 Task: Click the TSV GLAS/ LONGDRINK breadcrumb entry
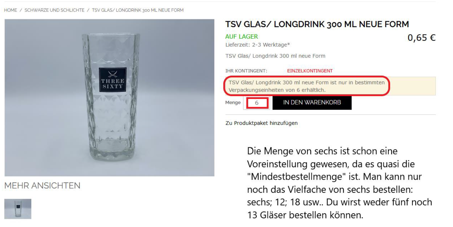pyautogui.click(x=138, y=10)
